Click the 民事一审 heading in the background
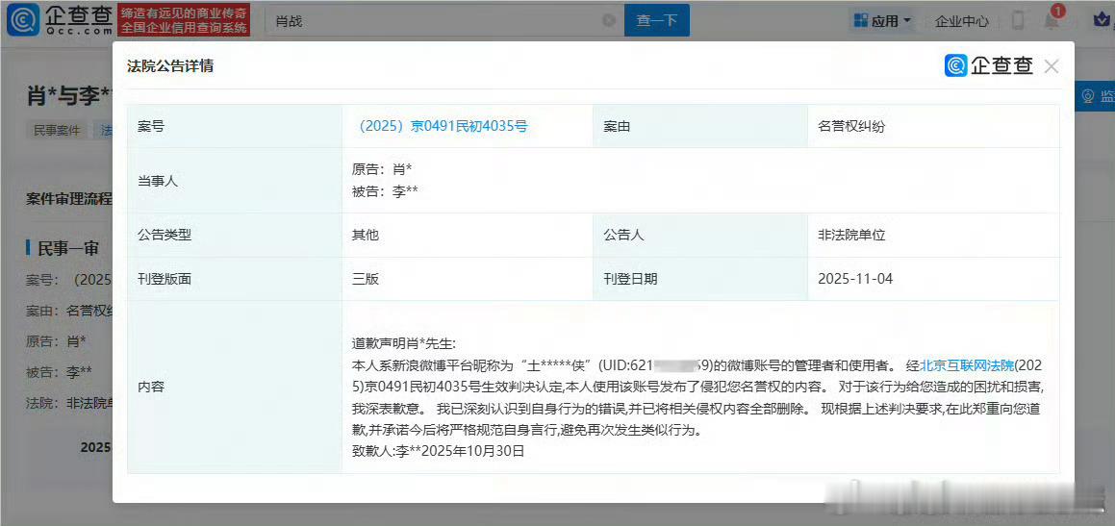The height and width of the screenshot is (526, 1115). pyautogui.click(x=68, y=248)
